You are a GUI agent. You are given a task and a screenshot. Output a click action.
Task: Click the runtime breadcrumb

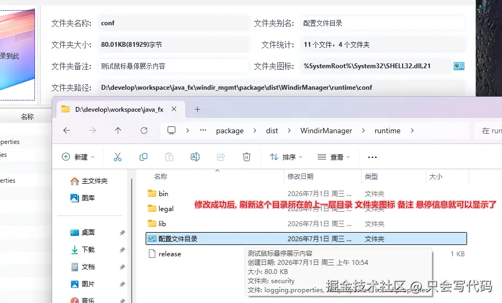[x=388, y=131]
